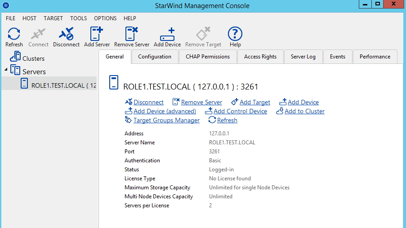Switch to the Events tab

[337, 57]
